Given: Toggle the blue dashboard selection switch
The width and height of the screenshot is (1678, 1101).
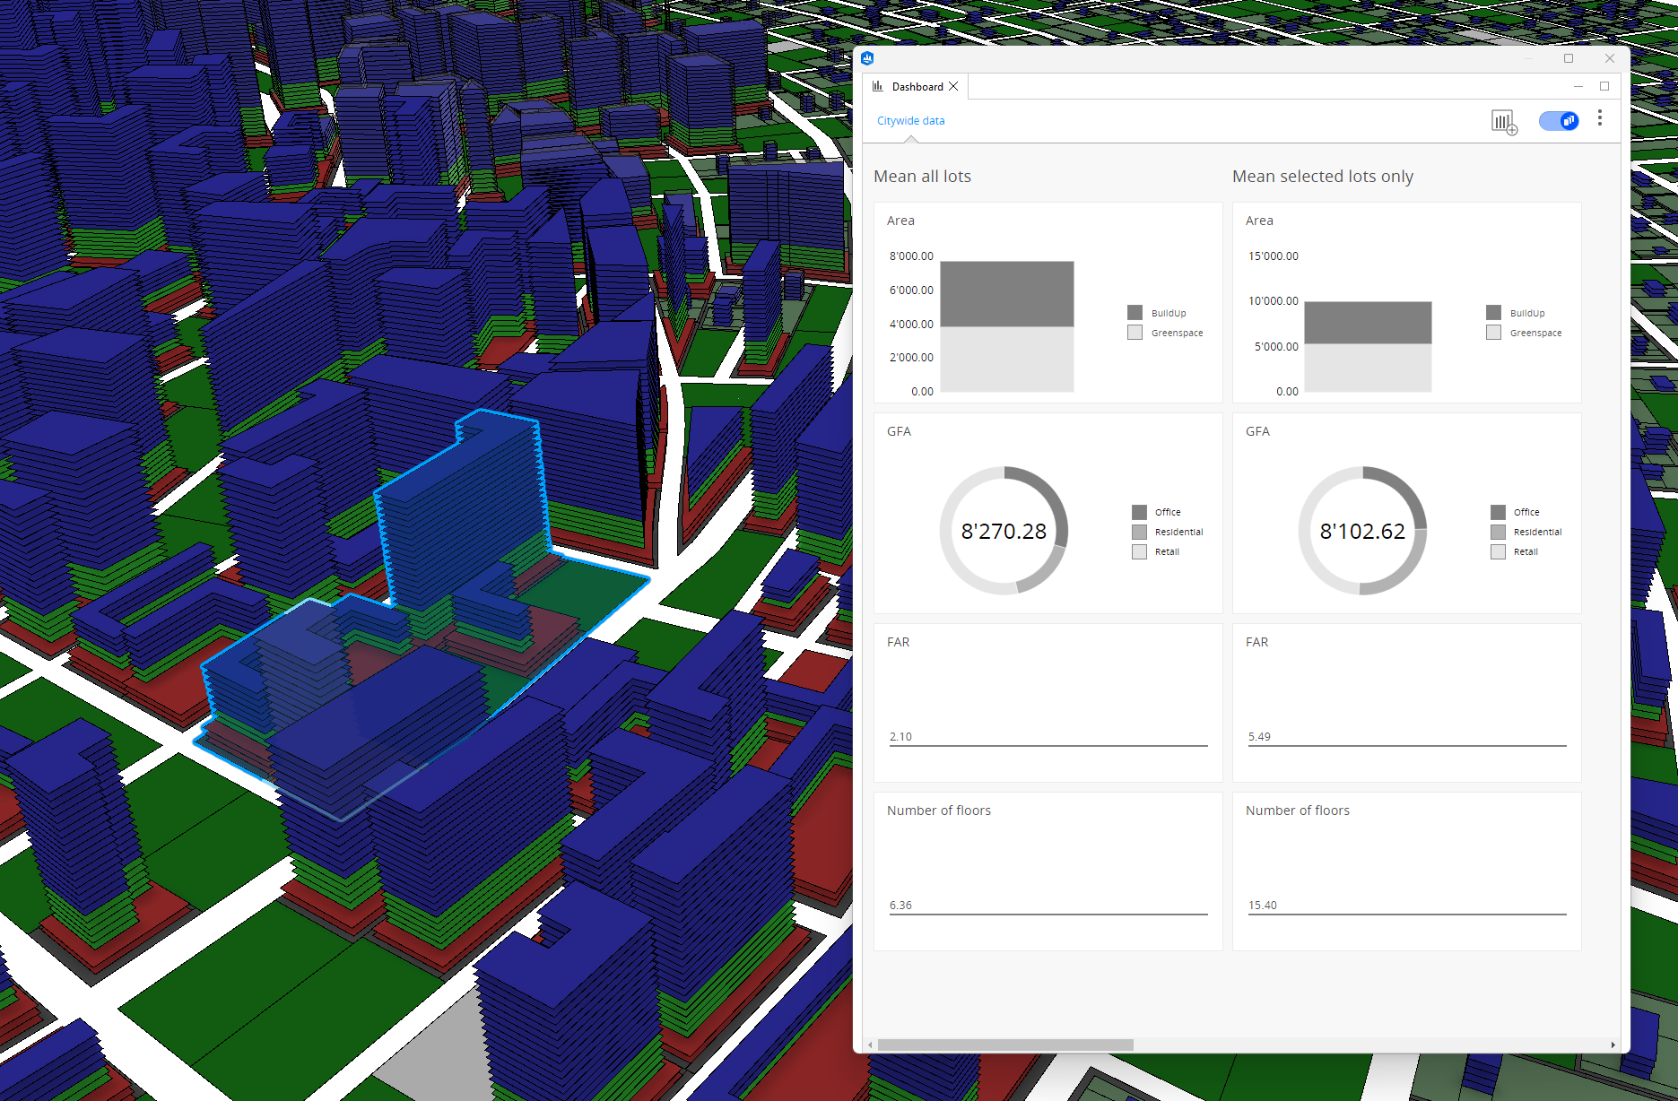Looking at the screenshot, I should click(x=1559, y=121).
